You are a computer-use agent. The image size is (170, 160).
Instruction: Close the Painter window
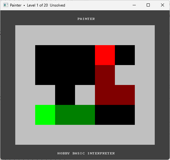pos(163,5)
